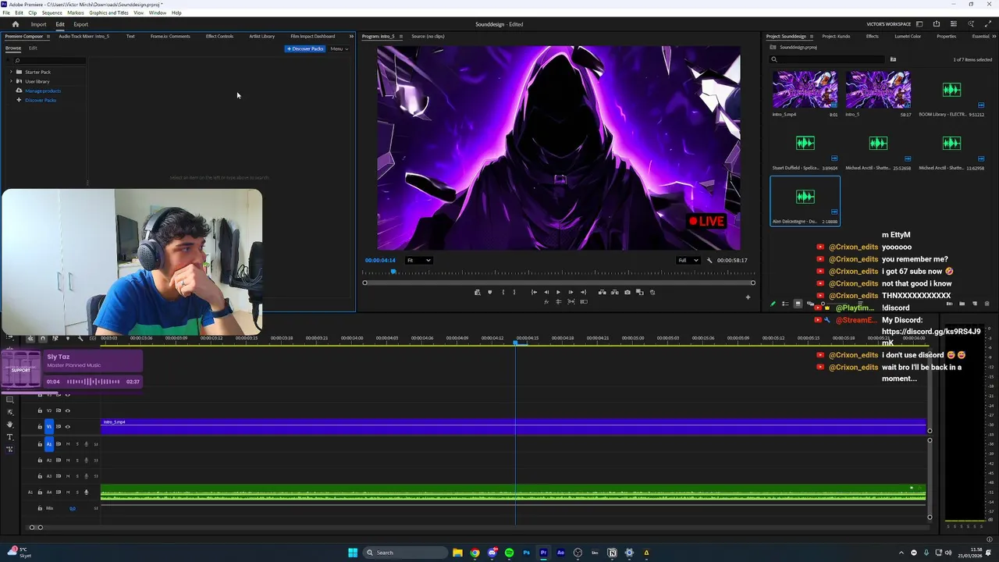
Task: Click new bin icon beside project search
Action: (x=893, y=59)
